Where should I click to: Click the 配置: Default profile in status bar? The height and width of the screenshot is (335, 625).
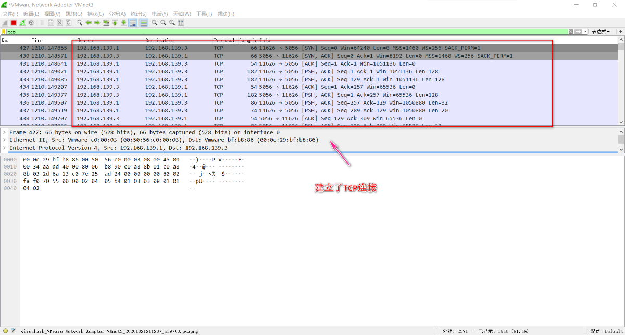point(606,331)
